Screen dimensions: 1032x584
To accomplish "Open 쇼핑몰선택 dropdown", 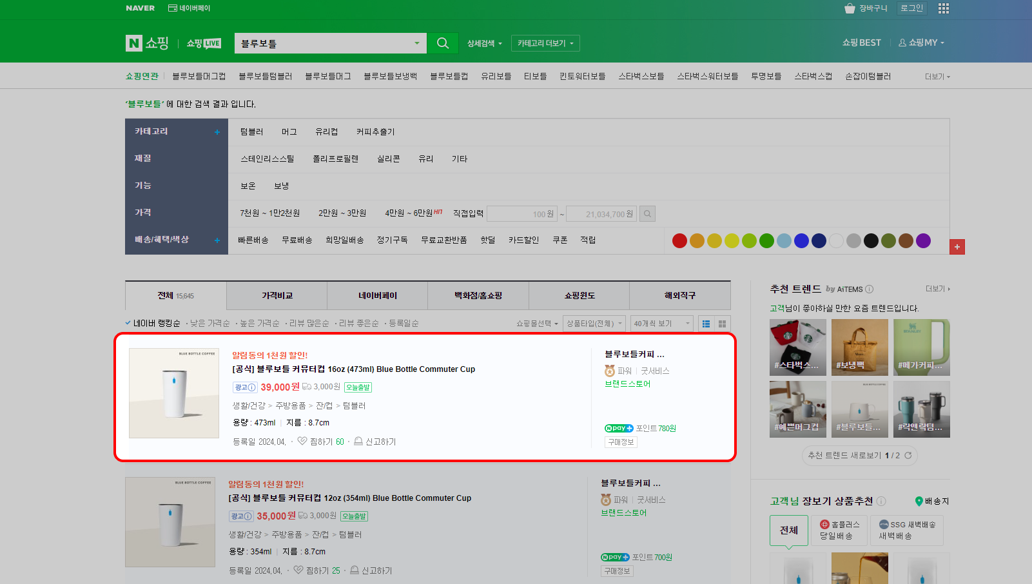I will (x=537, y=324).
